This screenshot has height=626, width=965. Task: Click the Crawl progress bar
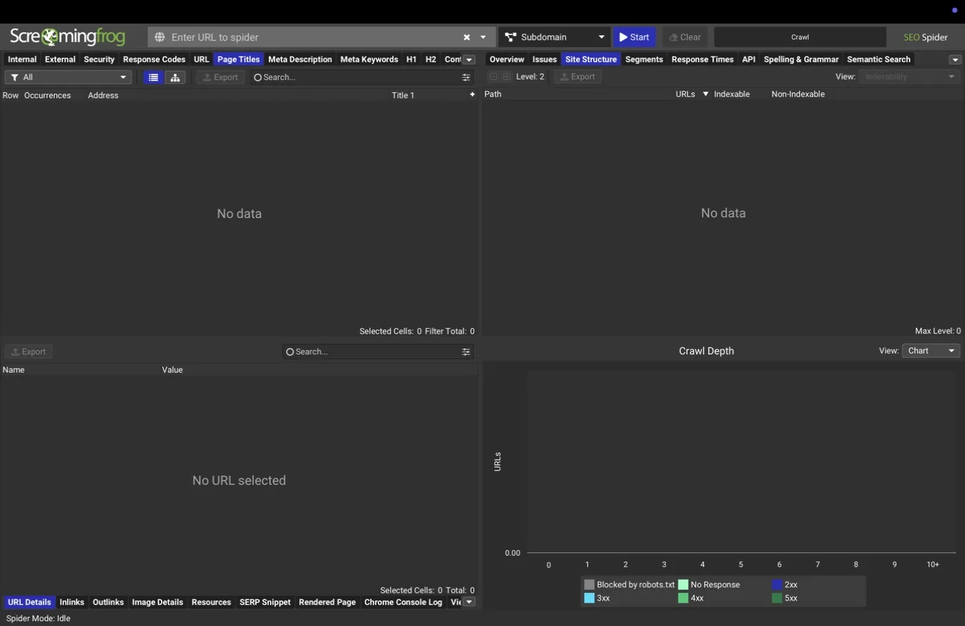[x=800, y=37]
